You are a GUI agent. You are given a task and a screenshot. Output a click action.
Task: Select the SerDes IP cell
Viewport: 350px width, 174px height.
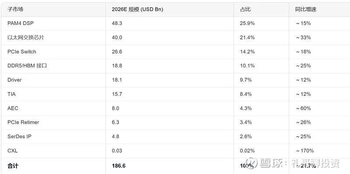pos(19,136)
